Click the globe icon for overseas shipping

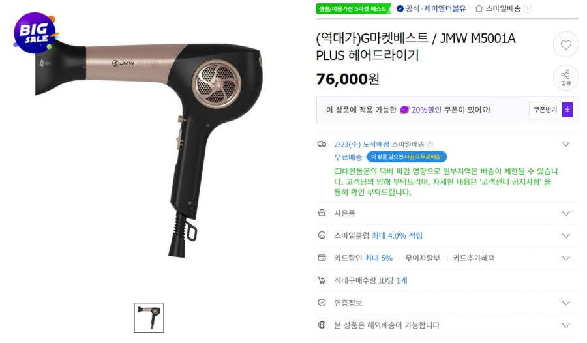coord(322,325)
